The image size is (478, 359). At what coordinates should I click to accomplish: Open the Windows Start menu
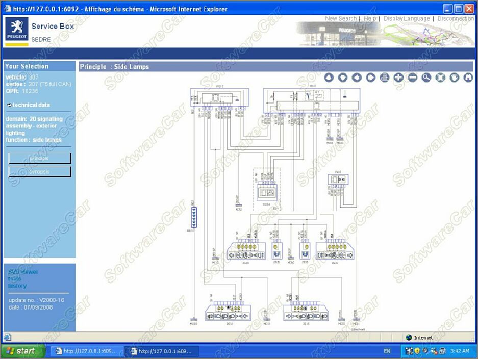pyautogui.click(x=20, y=351)
